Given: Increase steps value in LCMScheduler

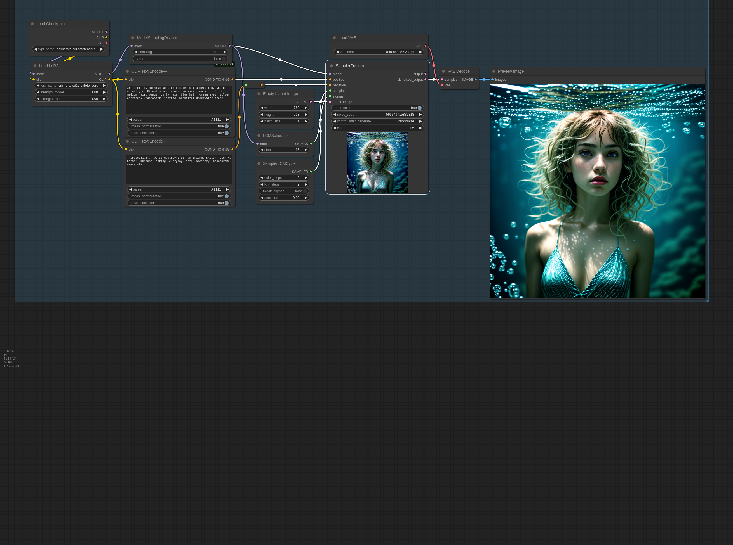Looking at the screenshot, I should pyautogui.click(x=306, y=150).
